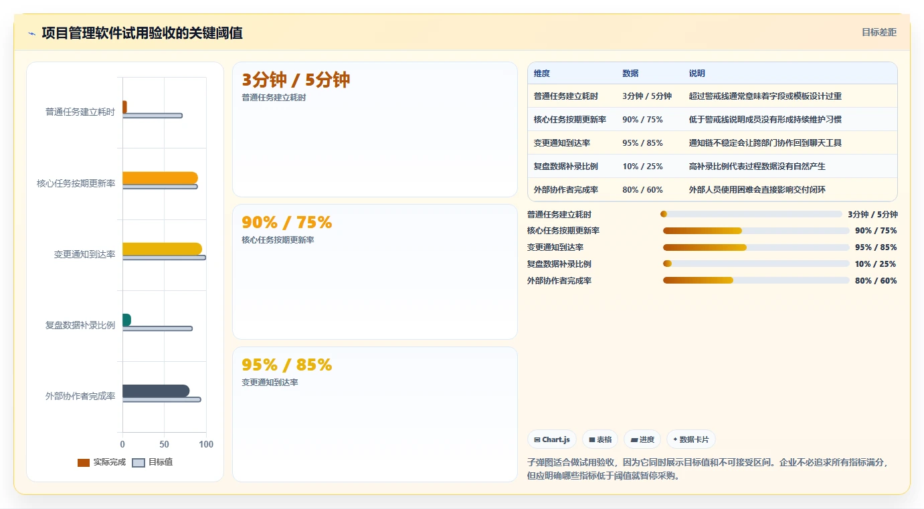Click the paragraph starting 子弹图适合做试用验收
This screenshot has height=509, width=924.
(x=709, y=469)
